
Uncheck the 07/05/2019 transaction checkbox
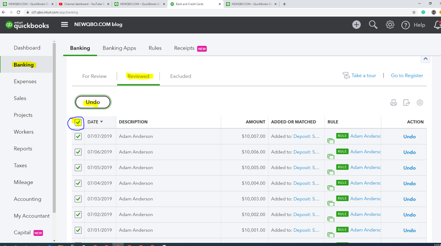(x=78, y=168)
